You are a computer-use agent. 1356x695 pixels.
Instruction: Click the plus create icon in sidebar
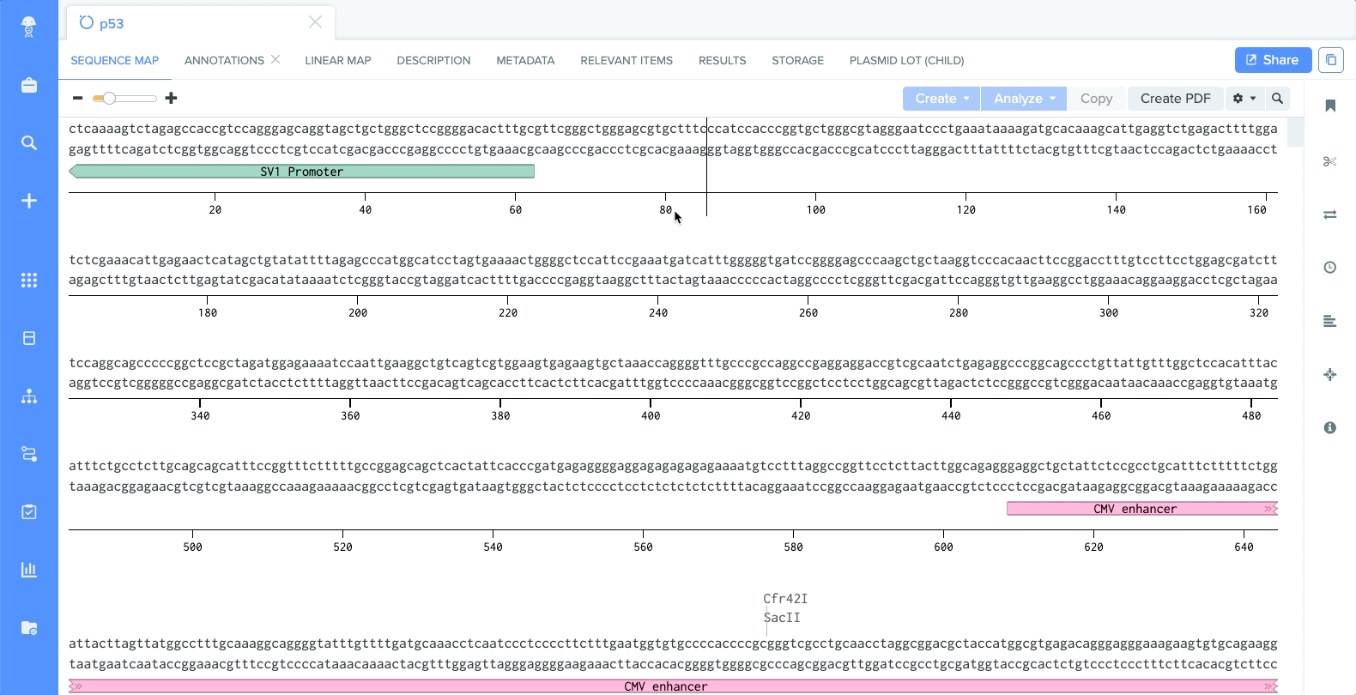click(29, 201)
